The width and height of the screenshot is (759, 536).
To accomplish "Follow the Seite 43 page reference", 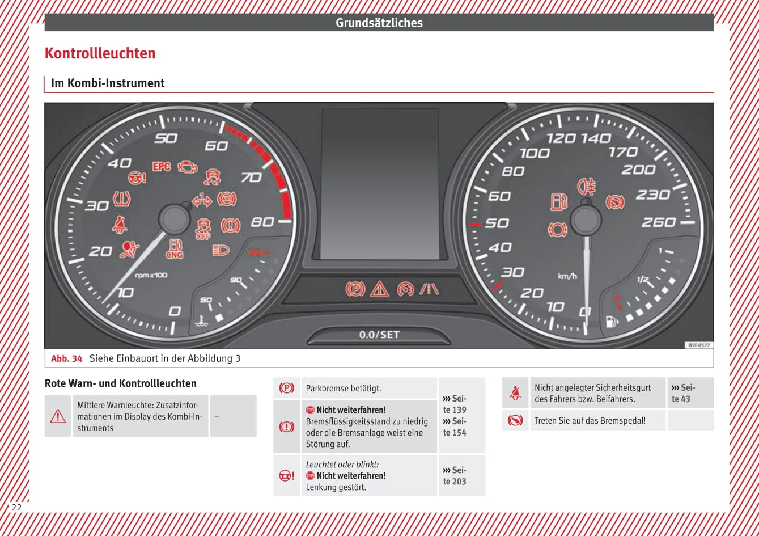I will 683,393.
